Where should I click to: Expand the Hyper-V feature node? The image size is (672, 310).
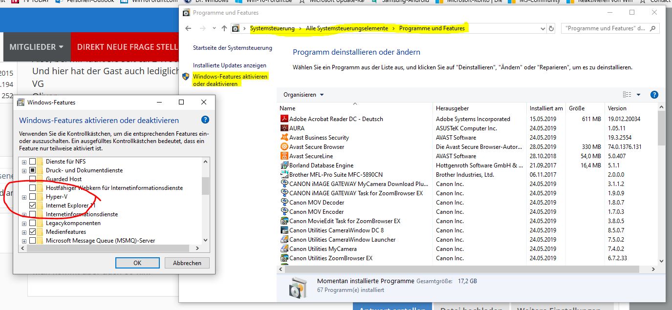[24, 197]
